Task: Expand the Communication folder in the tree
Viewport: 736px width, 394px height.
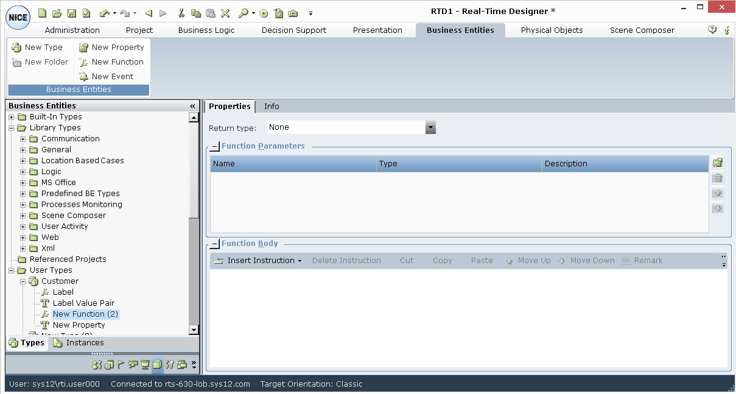Action: [23, 139]
